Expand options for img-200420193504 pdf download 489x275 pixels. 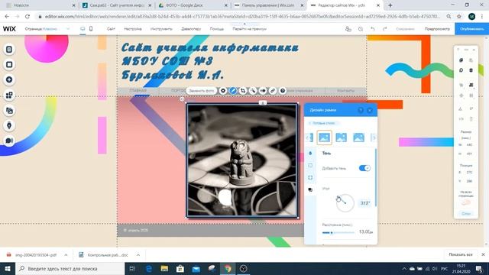[66, 254]
